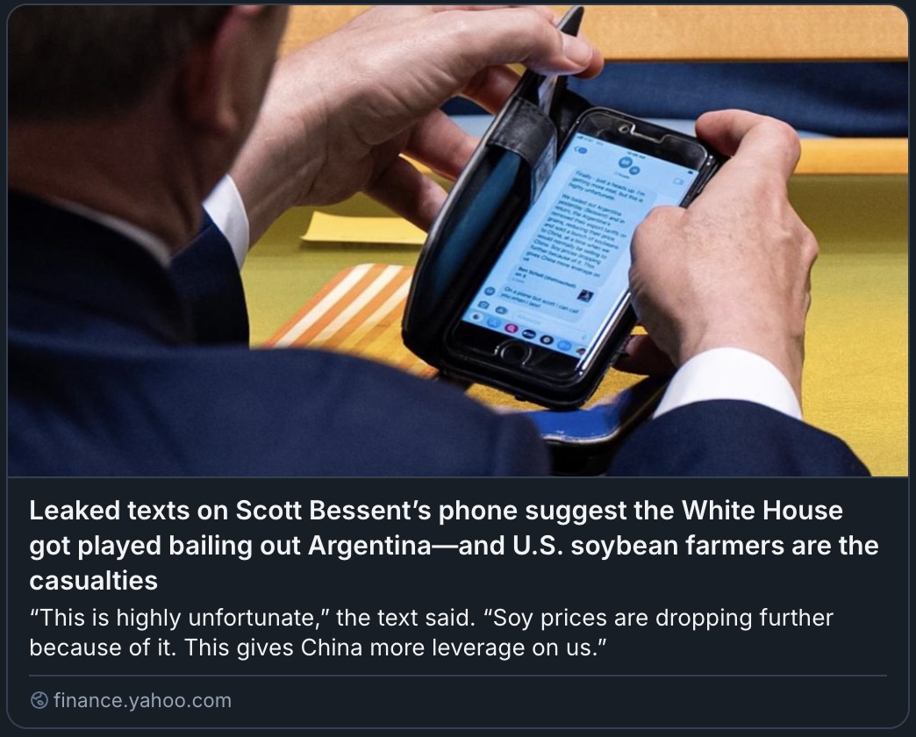The image size is (916, 737).
Task: Tap the phone's round home button
Action: pos(514,352)
